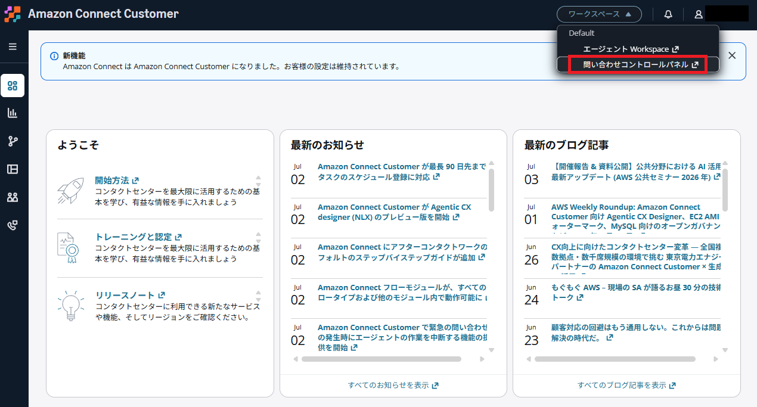Open the AWS Weekly Roundup blog post
The image size is (757, 407).
click(636, 217)
